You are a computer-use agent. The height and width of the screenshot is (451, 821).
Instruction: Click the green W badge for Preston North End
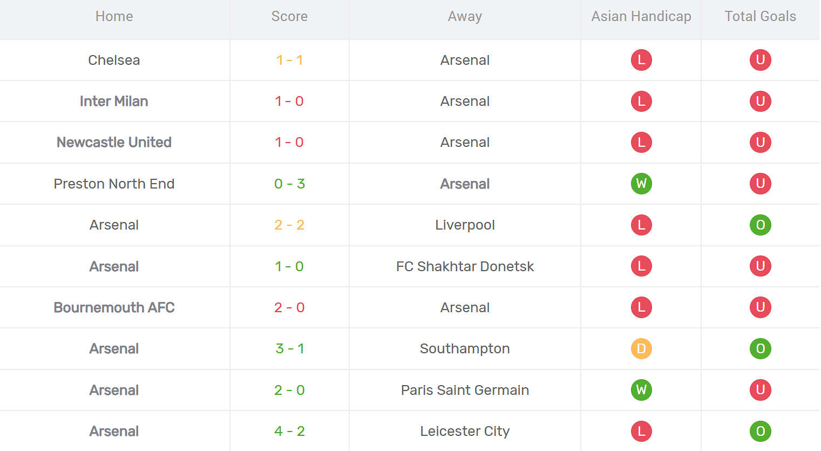click(641, 184)
